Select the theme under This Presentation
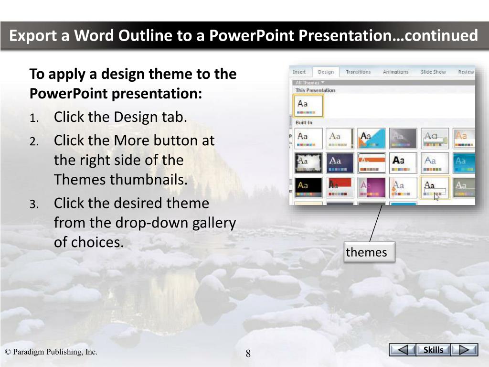 coord(309,106)
